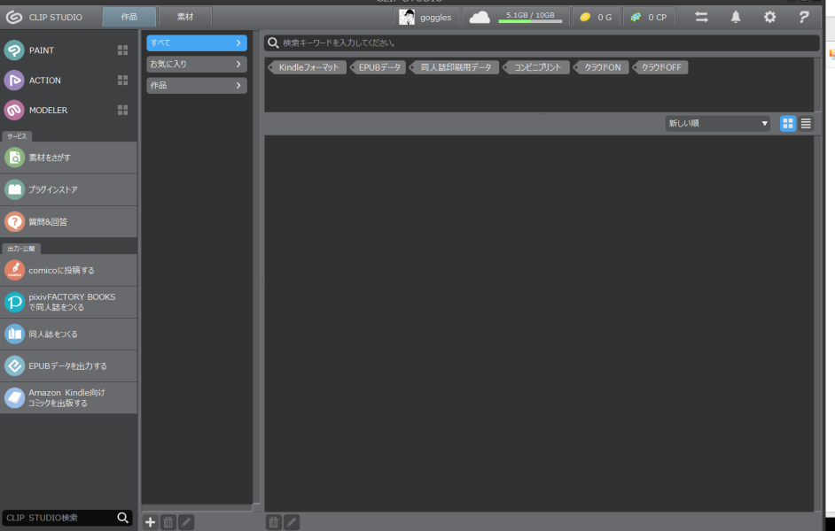
Task: Click trash icon below works area
Action: tap(273, 522)
